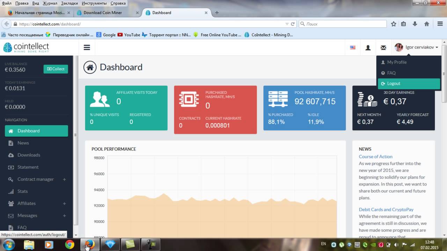Screen dimensions: 447x251
Task: Expand the Contract manager submenu plus
Action: point(64,179)
